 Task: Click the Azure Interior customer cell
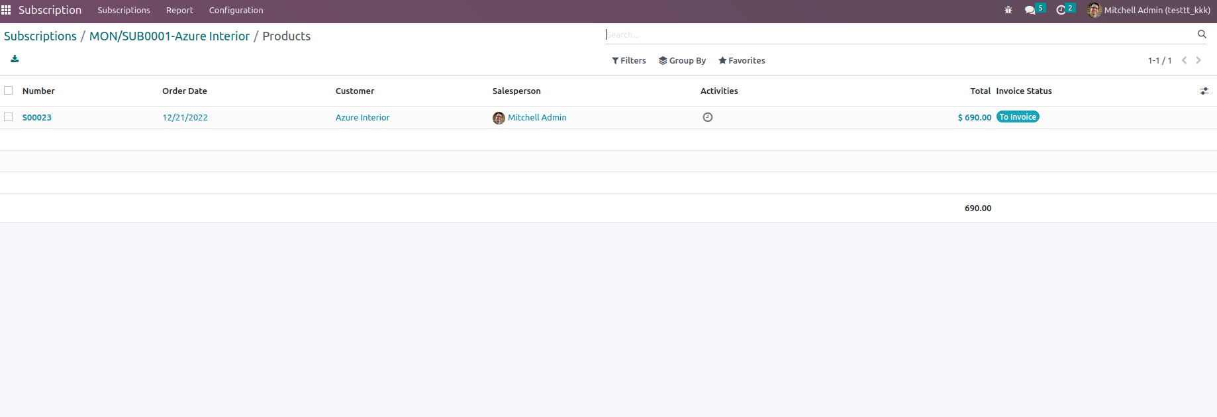tap(362, 117)
